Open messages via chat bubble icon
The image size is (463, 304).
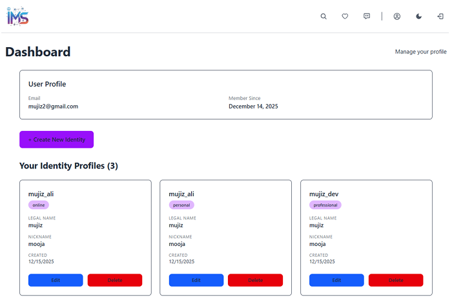(x=367, y=17)
